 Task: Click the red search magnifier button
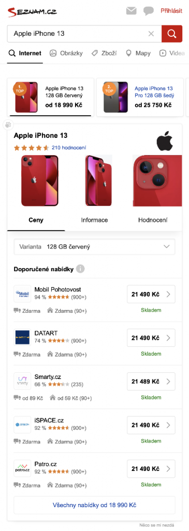tap(172, 34)
